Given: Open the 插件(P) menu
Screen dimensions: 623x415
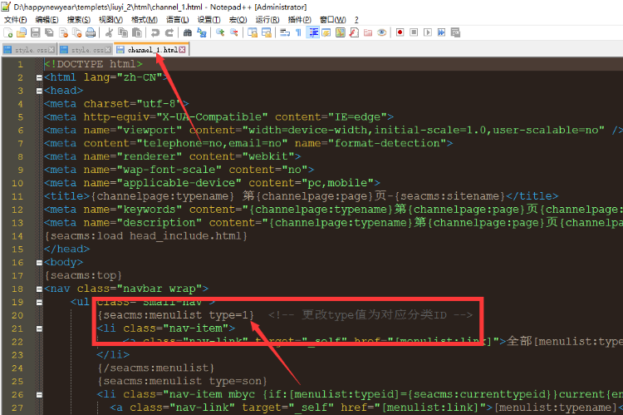Looking at the screenshot, I should click(300, 20).
